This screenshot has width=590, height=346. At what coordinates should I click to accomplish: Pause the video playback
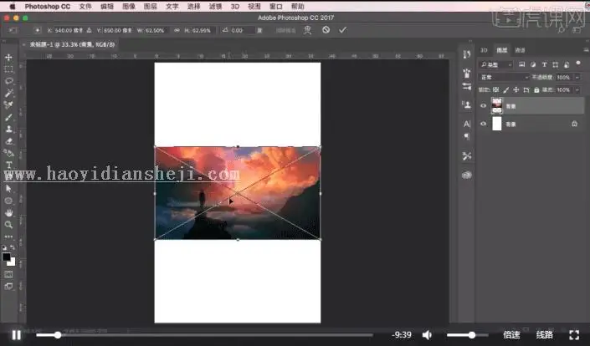[x=16, y=335]
